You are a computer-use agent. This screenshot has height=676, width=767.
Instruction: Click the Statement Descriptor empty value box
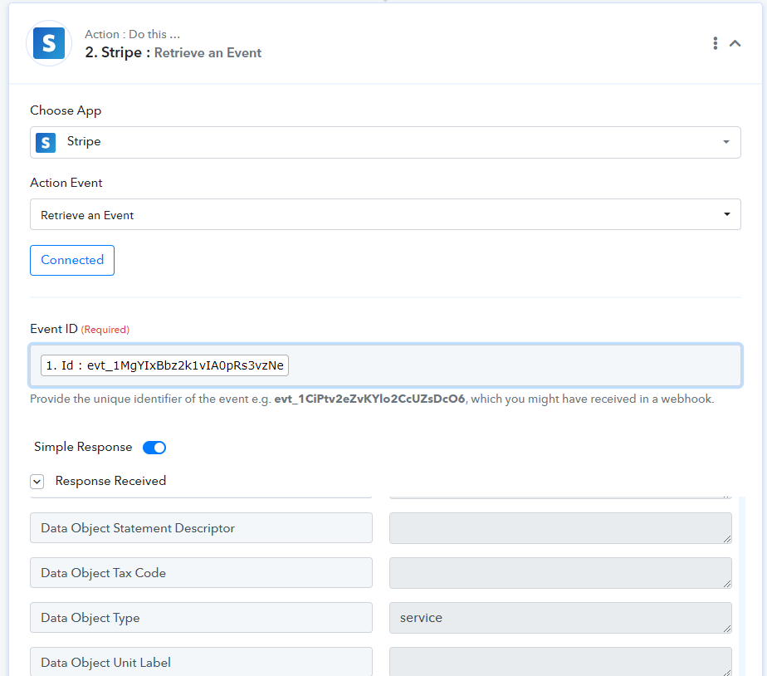click(560, 527)
